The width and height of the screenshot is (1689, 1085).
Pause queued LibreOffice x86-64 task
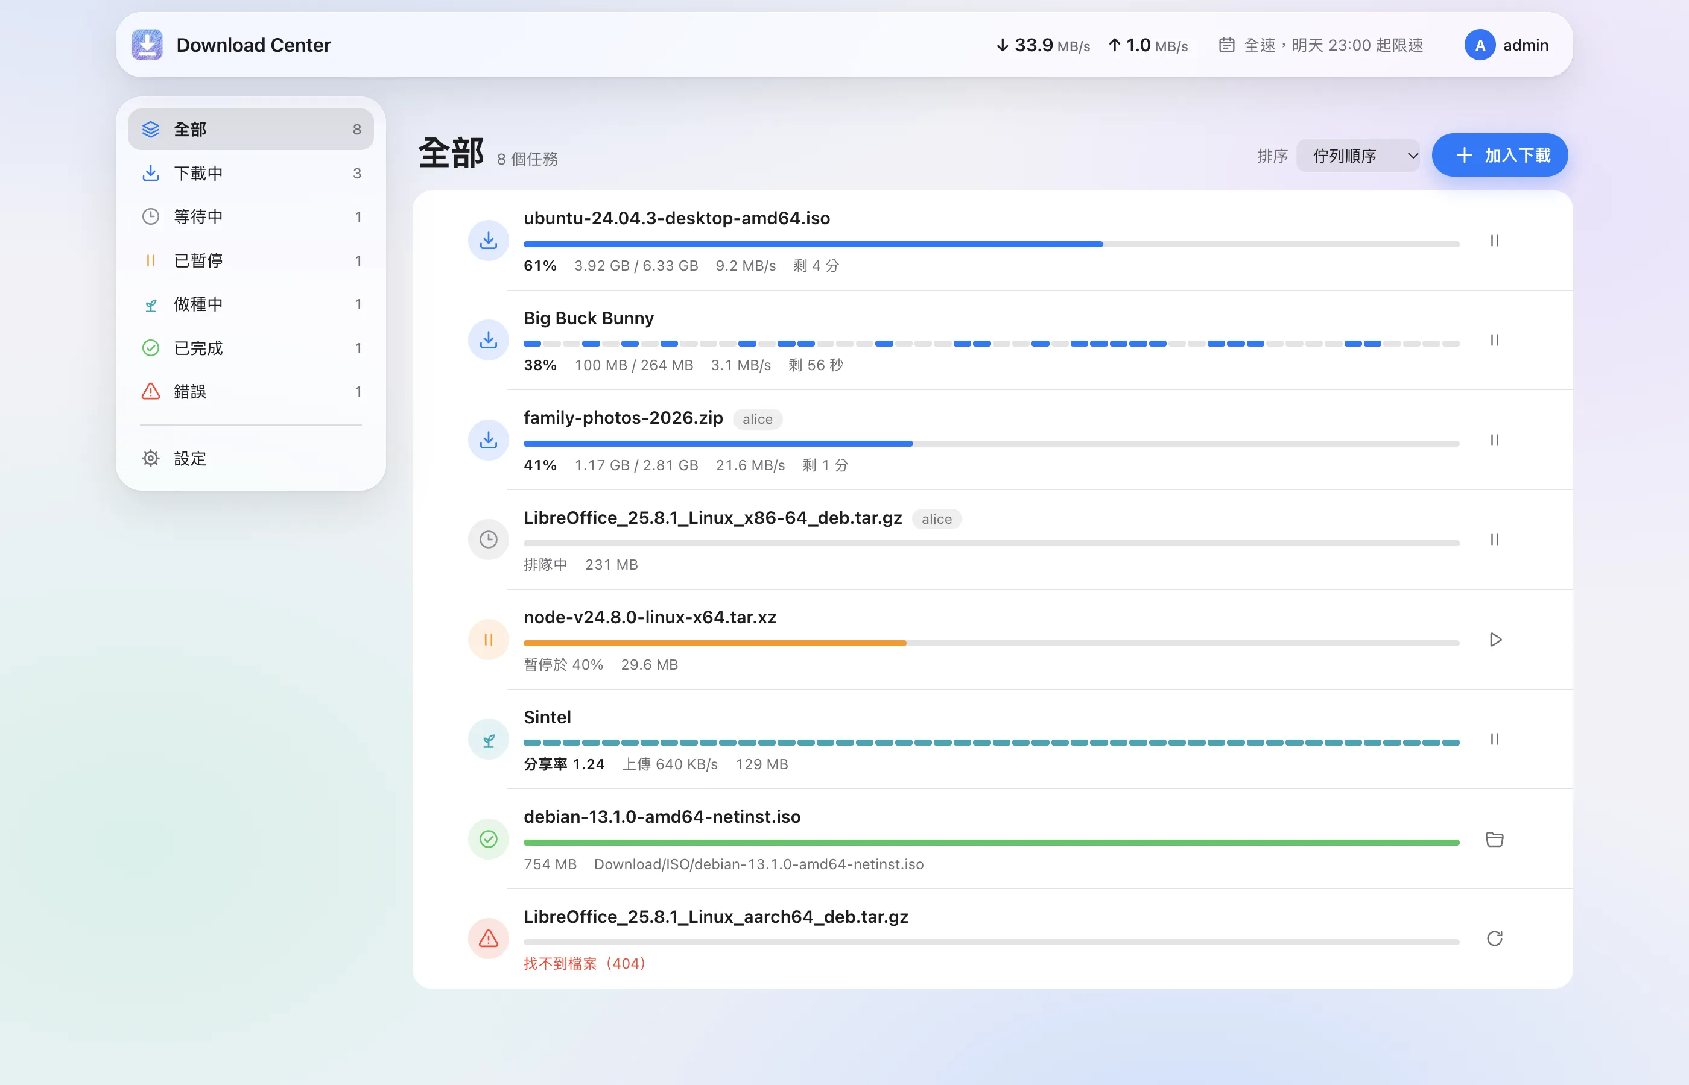click(1494, 539)
